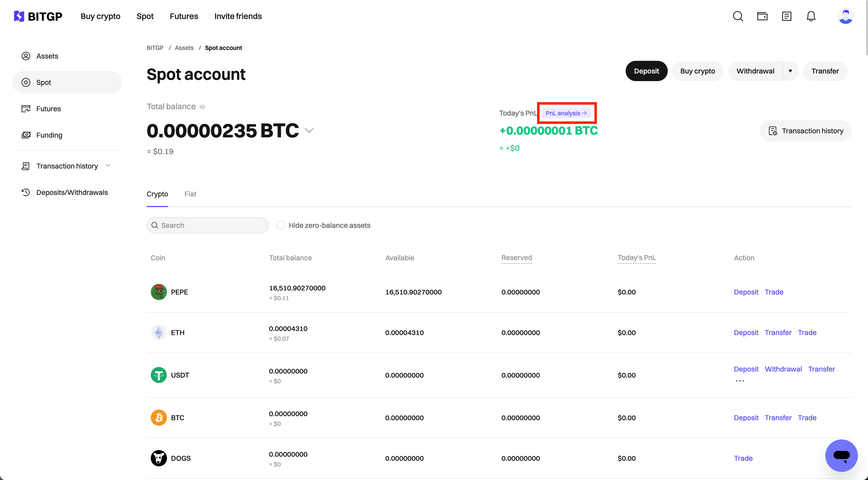Select Spot in the sidebar
Screen dimensions: 868x480
click(x=67, y=82)
